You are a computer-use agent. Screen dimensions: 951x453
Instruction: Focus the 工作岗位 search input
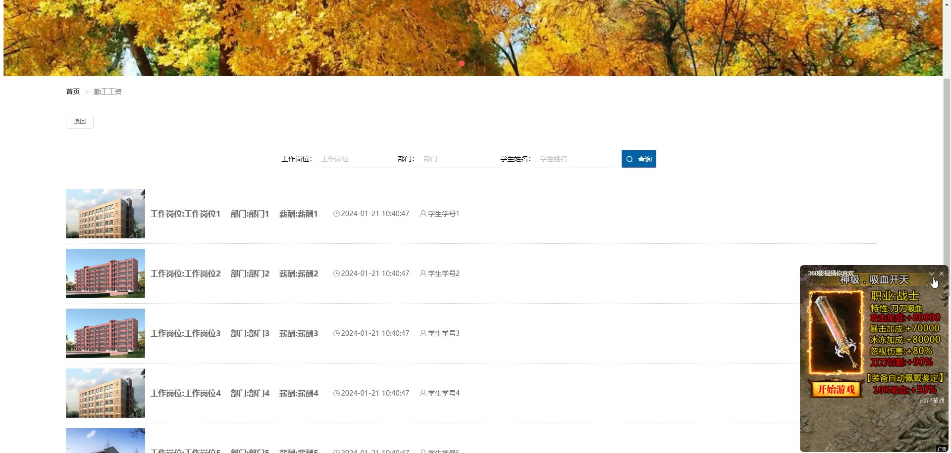tap(355, 159)
